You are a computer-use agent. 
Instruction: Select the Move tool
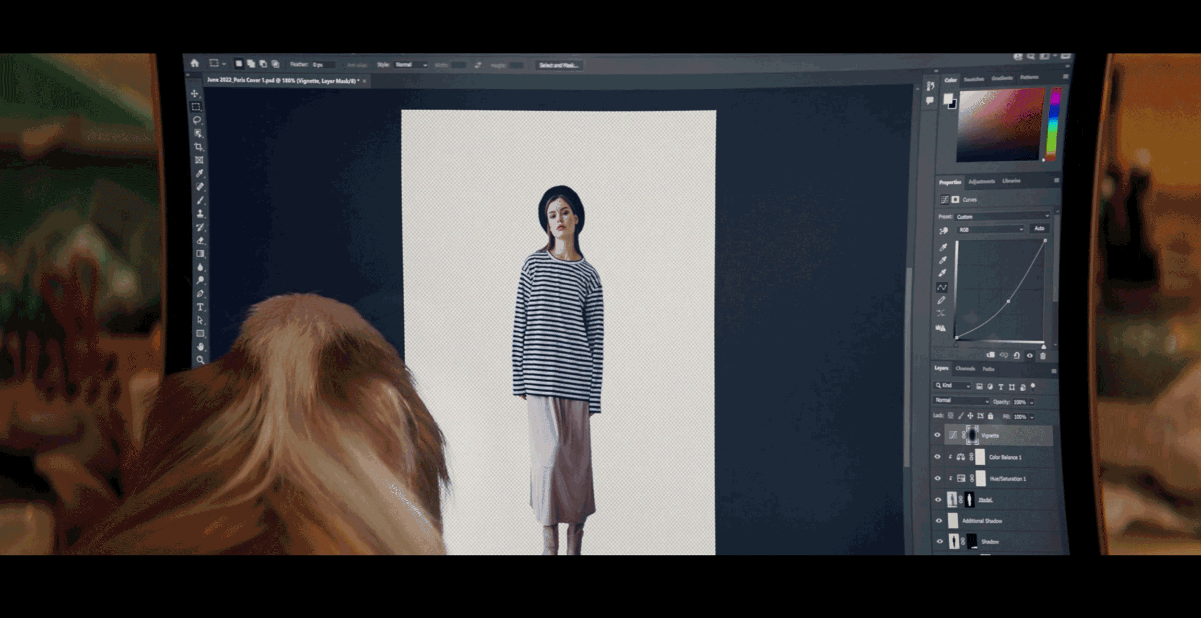click(195, 93)
